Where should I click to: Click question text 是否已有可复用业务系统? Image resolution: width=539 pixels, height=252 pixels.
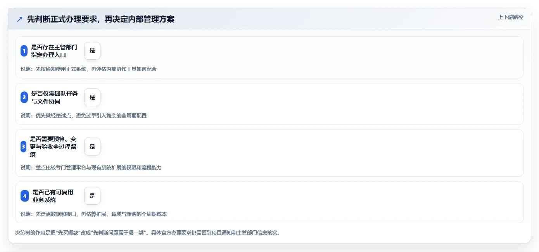click(x=53, y=196)
